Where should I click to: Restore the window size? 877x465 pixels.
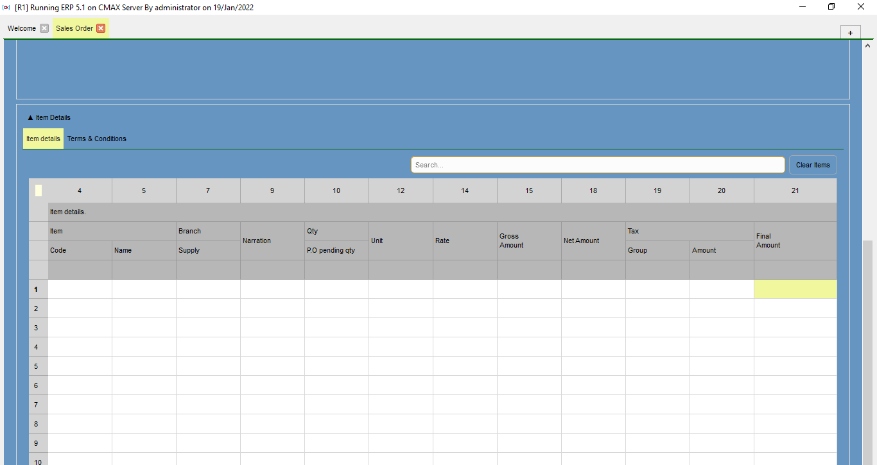click(831, 7)
